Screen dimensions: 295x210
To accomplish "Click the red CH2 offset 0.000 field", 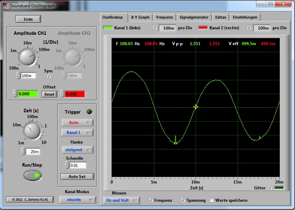I will click(x=75, y=94).
